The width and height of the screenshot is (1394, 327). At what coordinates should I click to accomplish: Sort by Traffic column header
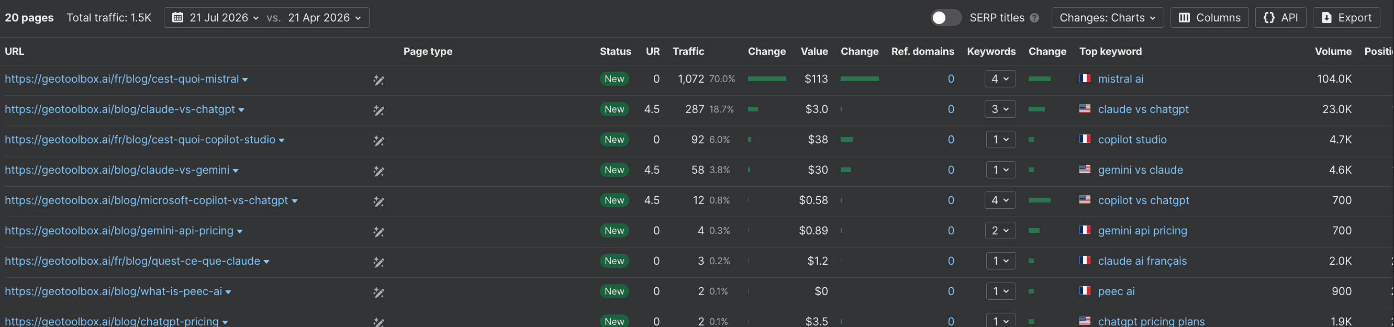point(688,51)
